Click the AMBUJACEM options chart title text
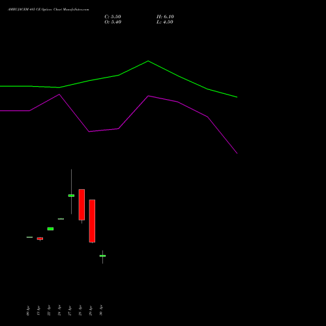 [x=48, y=10]
